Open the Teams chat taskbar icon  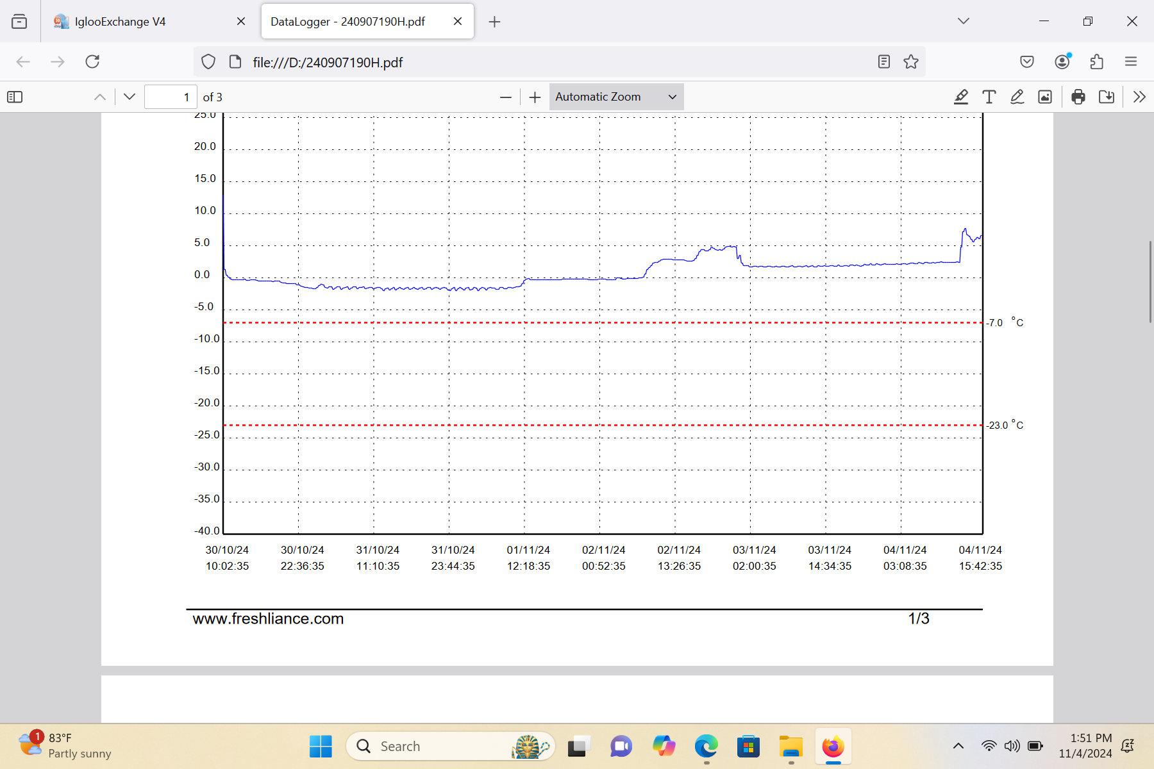coord(621,747)
